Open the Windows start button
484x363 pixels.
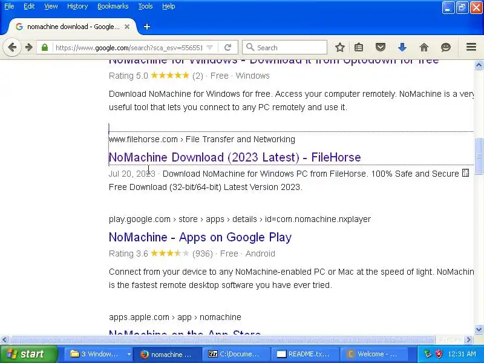[28, 354]
